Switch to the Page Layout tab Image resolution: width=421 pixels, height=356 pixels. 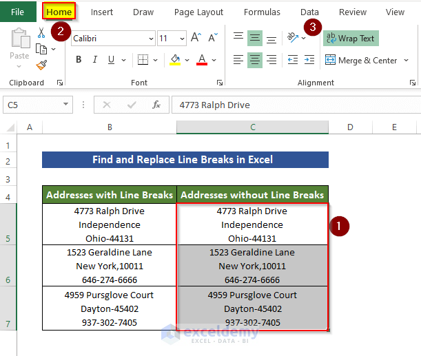(198, 12)
